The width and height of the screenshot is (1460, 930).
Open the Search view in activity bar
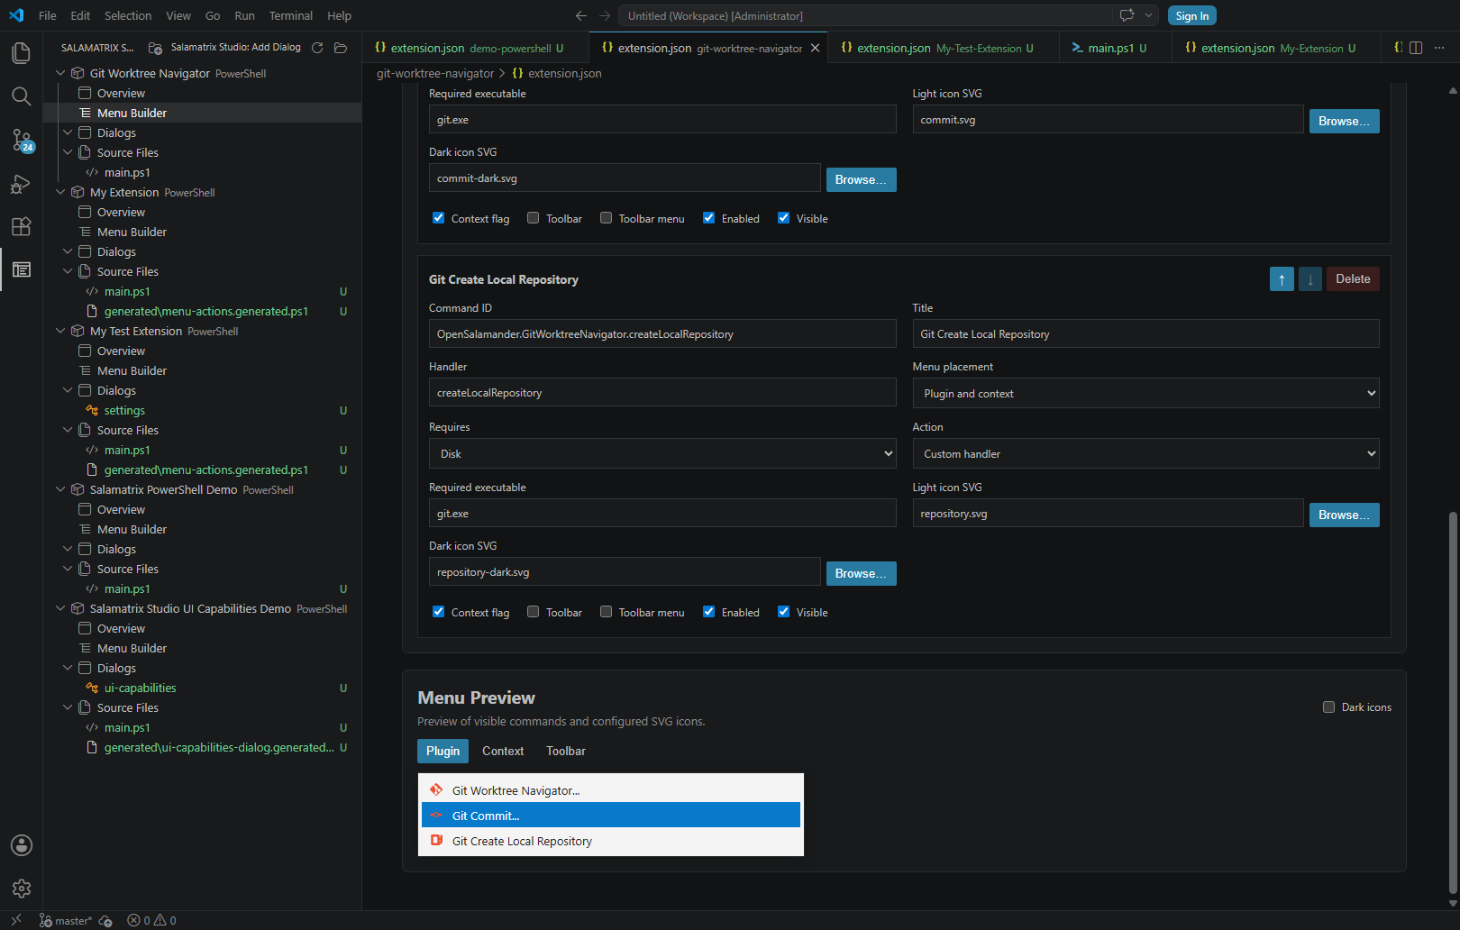click(22, 96)
